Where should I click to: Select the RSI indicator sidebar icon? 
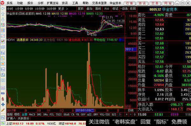click(x=3, y=93)
